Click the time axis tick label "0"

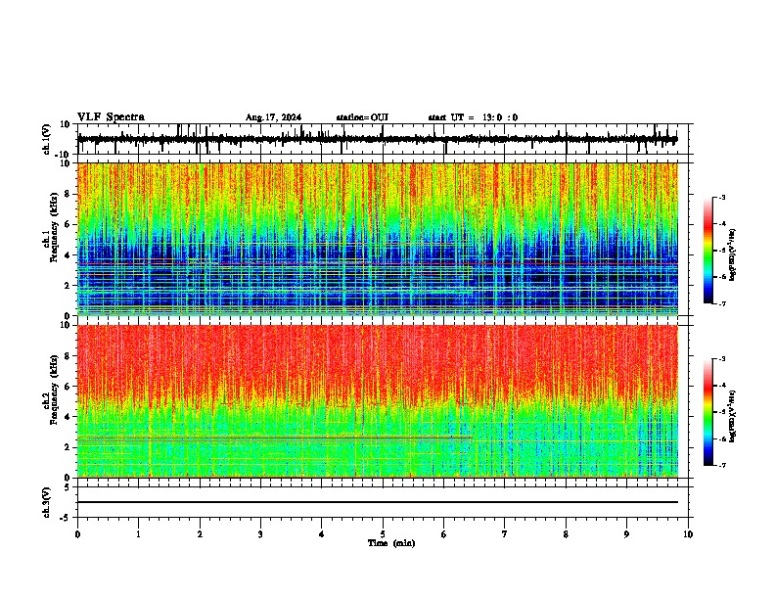pos(77,534)
